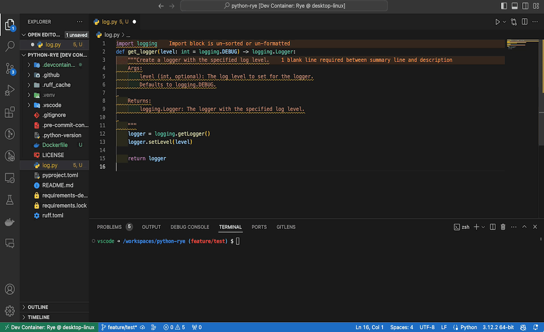544x332 pixels.
Task: Toggle notifications bell in status bar
Action: (x=535, y=327)
